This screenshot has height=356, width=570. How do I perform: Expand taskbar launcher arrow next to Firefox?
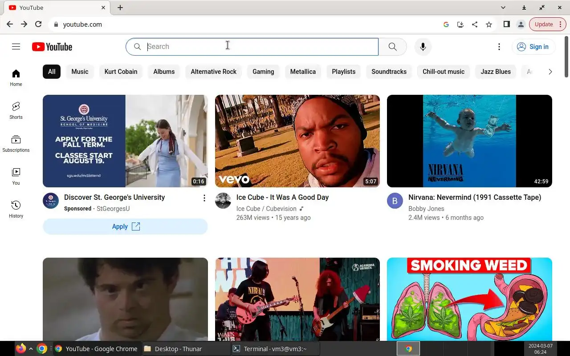point(31,349)
